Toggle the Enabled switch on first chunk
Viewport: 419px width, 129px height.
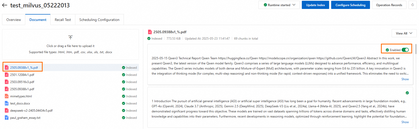405,50
